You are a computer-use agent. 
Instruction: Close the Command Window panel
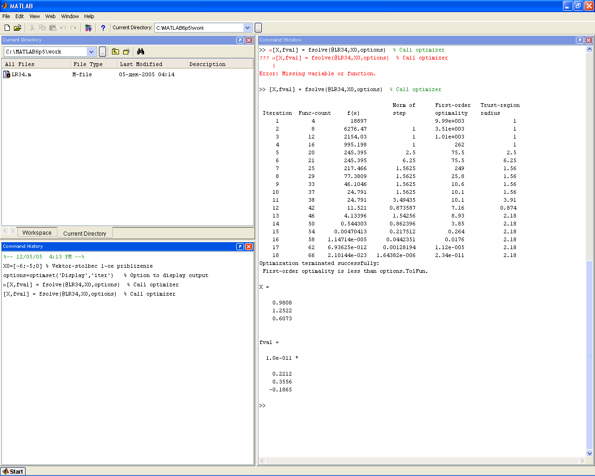click(588, 40)
